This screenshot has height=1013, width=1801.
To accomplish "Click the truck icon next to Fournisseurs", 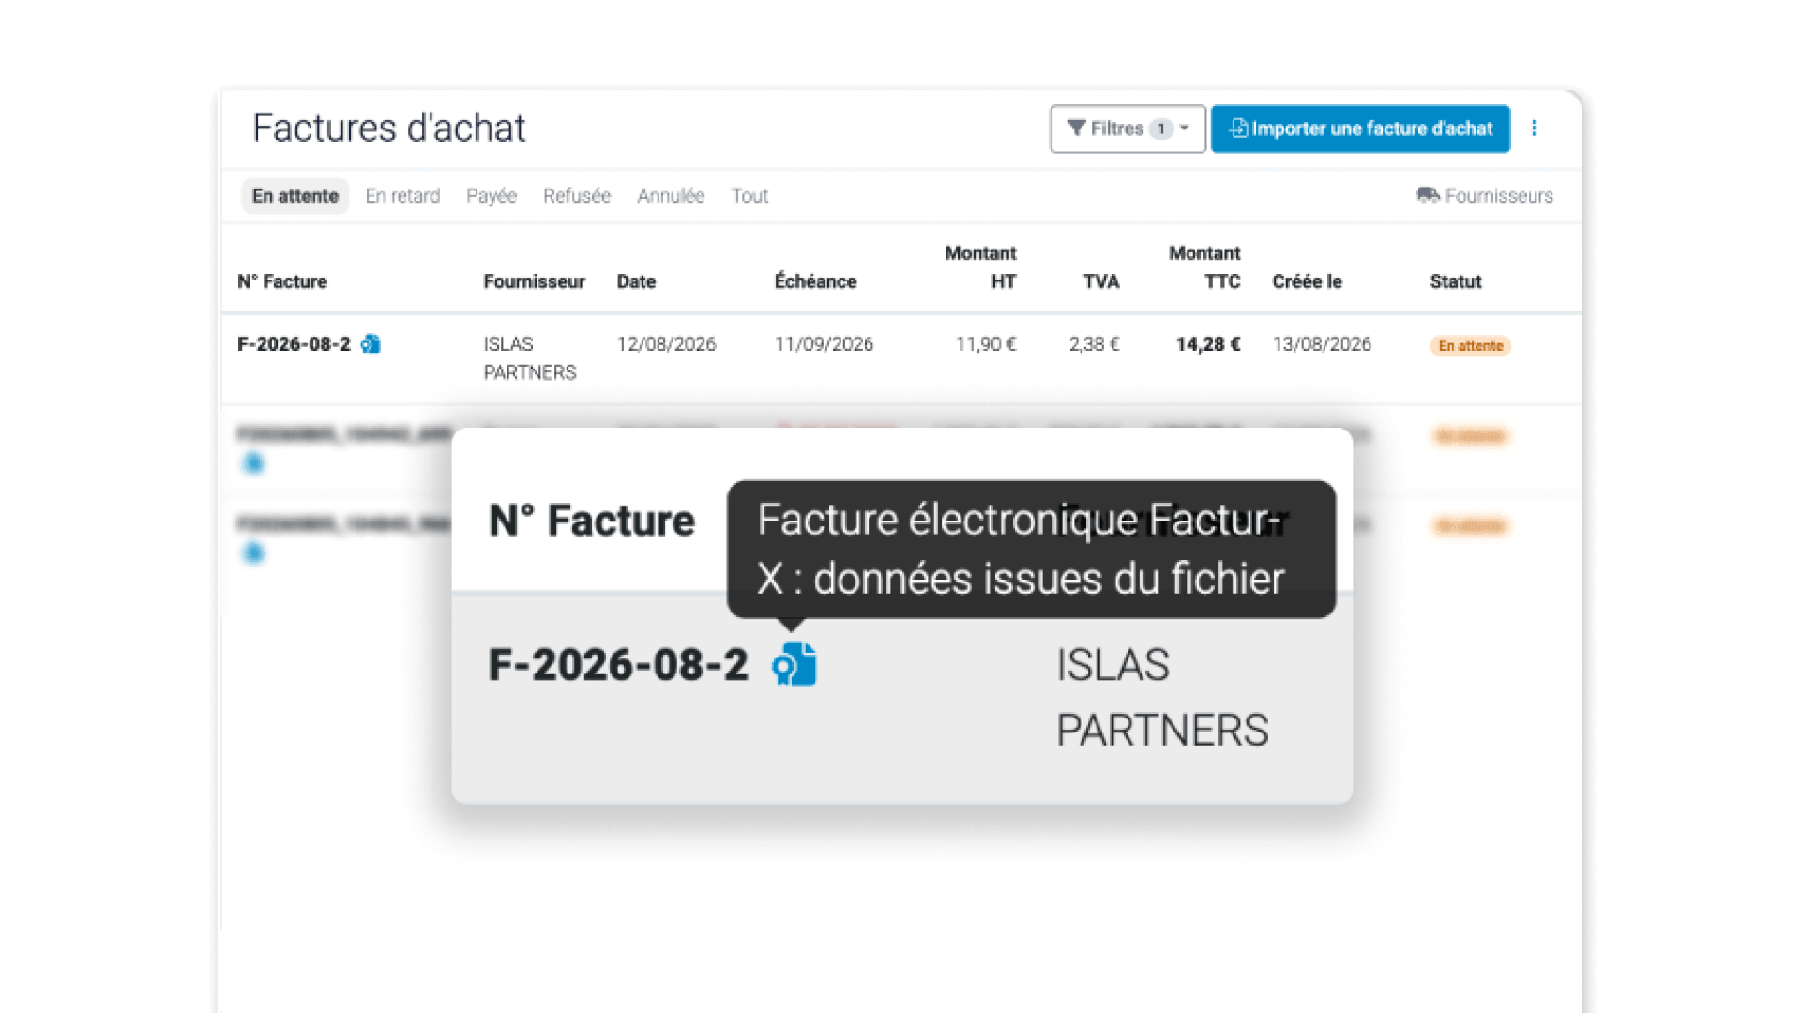I will (1428, 195).
